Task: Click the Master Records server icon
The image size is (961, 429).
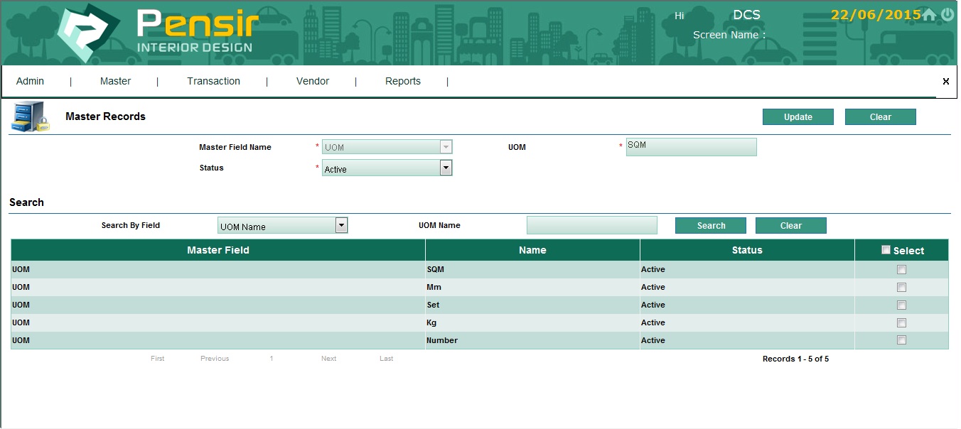Action: point(30,117)
